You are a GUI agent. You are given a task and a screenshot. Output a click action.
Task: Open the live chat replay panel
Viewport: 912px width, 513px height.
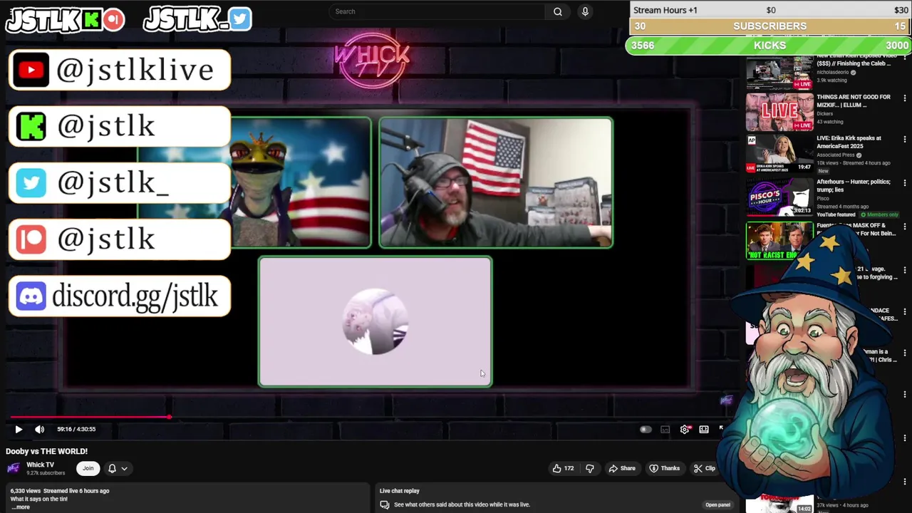(717, 504)
